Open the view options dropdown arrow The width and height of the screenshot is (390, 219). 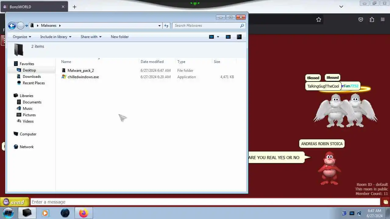pos(218,37)
